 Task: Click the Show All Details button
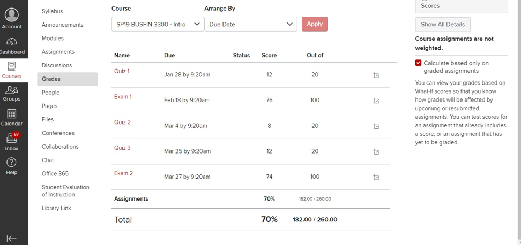pos(443,25)
